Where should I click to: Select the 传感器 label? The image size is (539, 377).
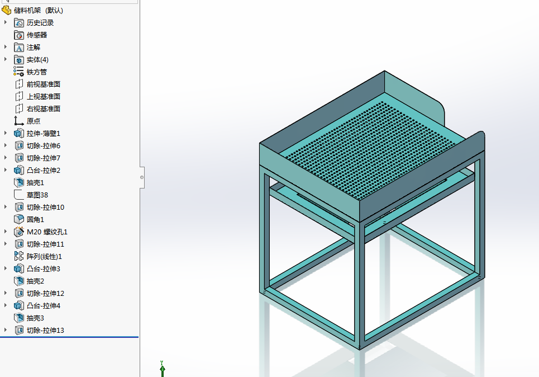(x=37, y=35)
